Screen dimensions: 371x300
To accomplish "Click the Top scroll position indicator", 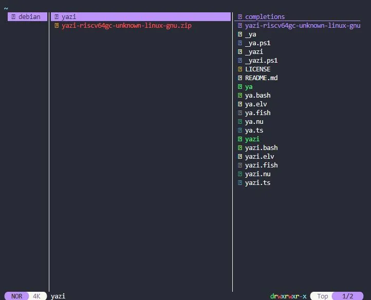I will (322, 296).
